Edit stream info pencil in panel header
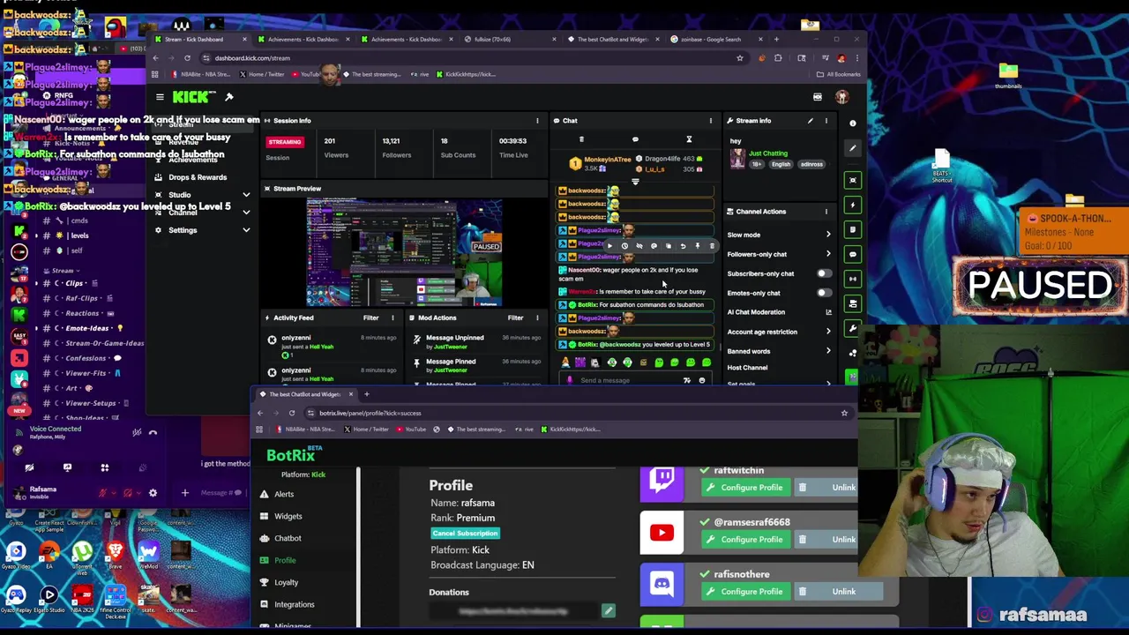 click(x=810, y=121)
